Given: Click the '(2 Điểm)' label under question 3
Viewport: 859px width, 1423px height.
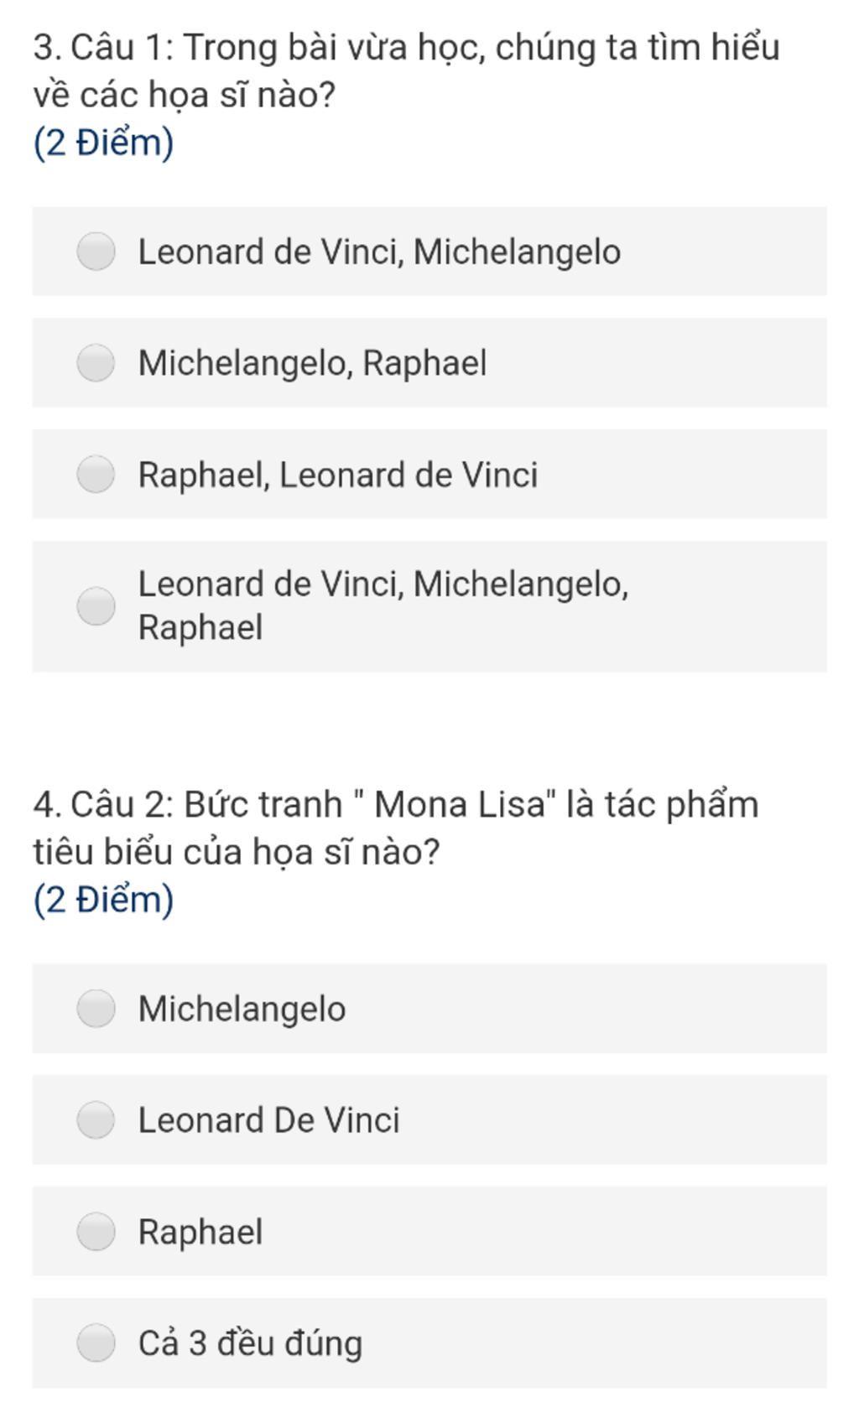Looking at the screenshot, I should 103,143.
